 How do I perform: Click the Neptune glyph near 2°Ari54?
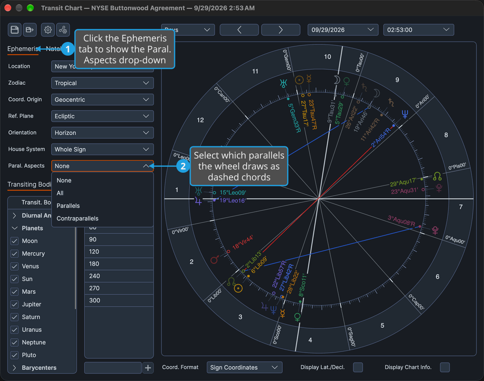405,114
